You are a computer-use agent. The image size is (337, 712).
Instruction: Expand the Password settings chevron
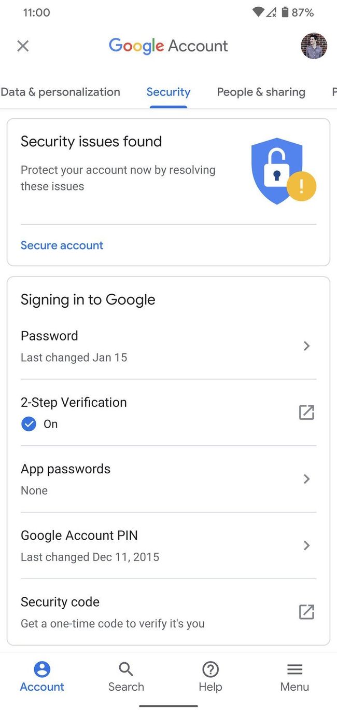tap(306, 346)
